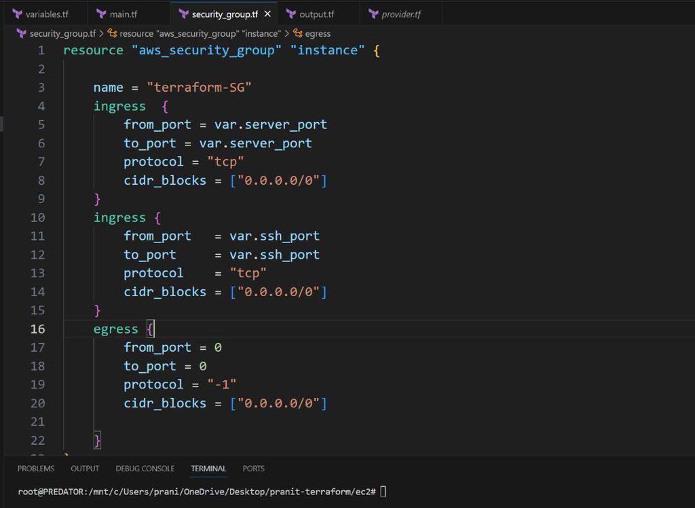The image size is (695, 508).
Task: Expand breadcrumb chevron after security_group.tf
Action: 102,33
